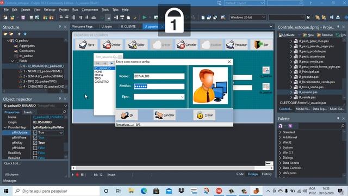The width and height of the screenshot is (348, 196).
Task: Select SENHA in the fields editor list
Action: pos(99,75)
